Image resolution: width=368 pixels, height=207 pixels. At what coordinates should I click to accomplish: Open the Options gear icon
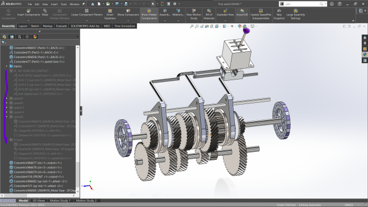[x=175, y=4]
